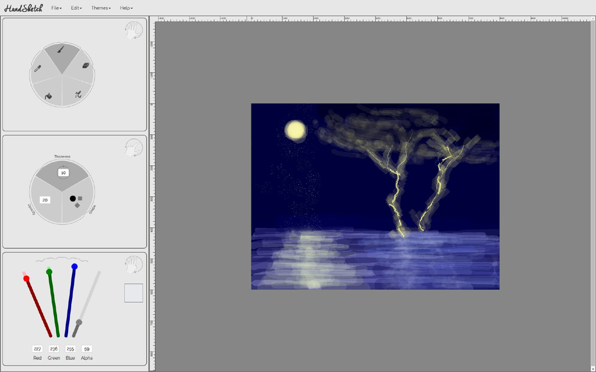This screenshot has width=596, height=372.
Task: Select the Fill bucket tool
Action: tap(49, 95)
